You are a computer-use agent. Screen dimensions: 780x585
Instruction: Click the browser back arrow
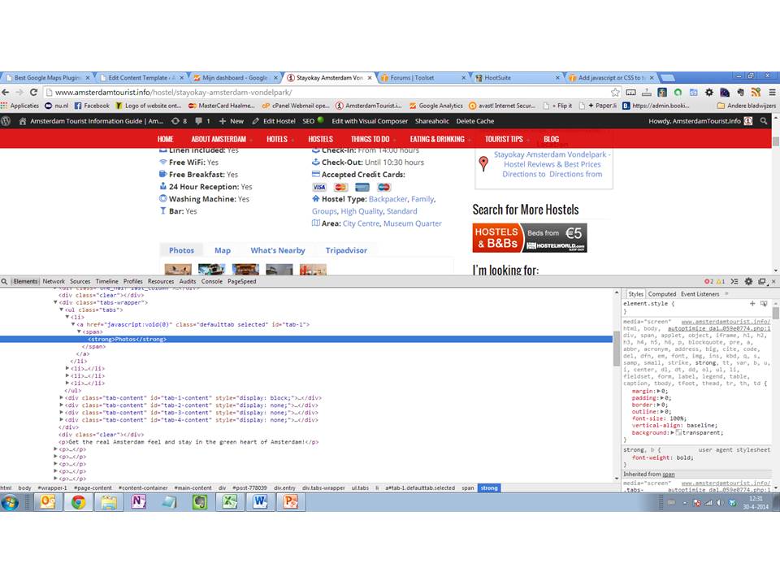click(x=6, y=92)
